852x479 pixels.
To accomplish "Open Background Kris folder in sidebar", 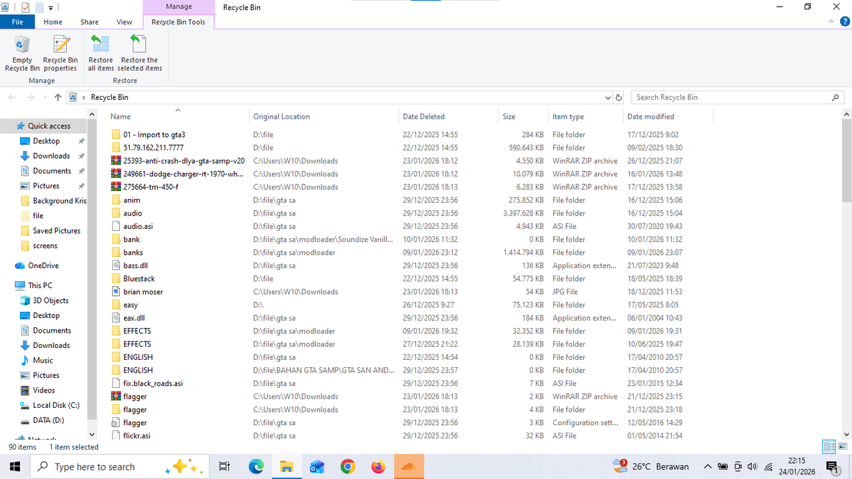I will (x=60, y=201).
